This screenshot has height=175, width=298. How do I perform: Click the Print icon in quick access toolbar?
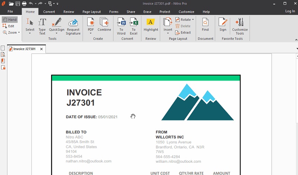click(x=24, y=4)
